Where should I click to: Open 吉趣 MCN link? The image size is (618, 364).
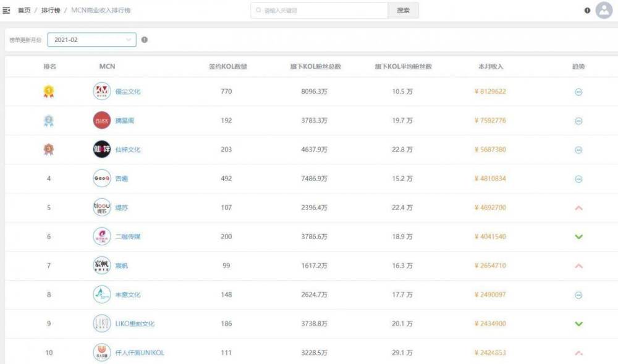click(x=121, y=179)
